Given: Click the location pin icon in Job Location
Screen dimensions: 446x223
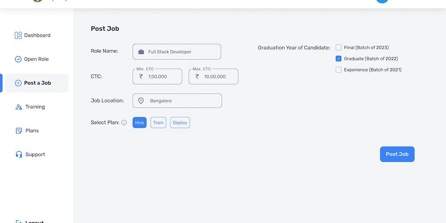Looking at the screenshot, I should [x=141, y=101].
